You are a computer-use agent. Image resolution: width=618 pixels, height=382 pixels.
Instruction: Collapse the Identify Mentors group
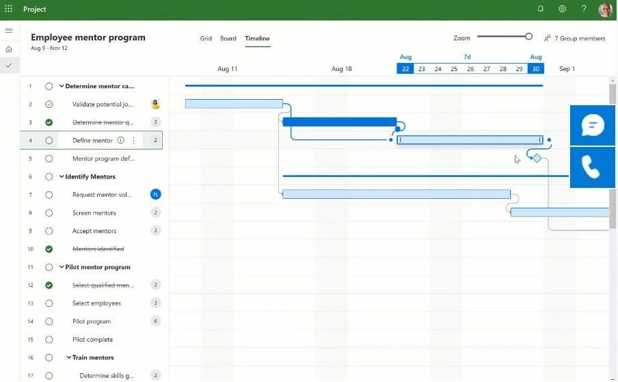[62, 176]
